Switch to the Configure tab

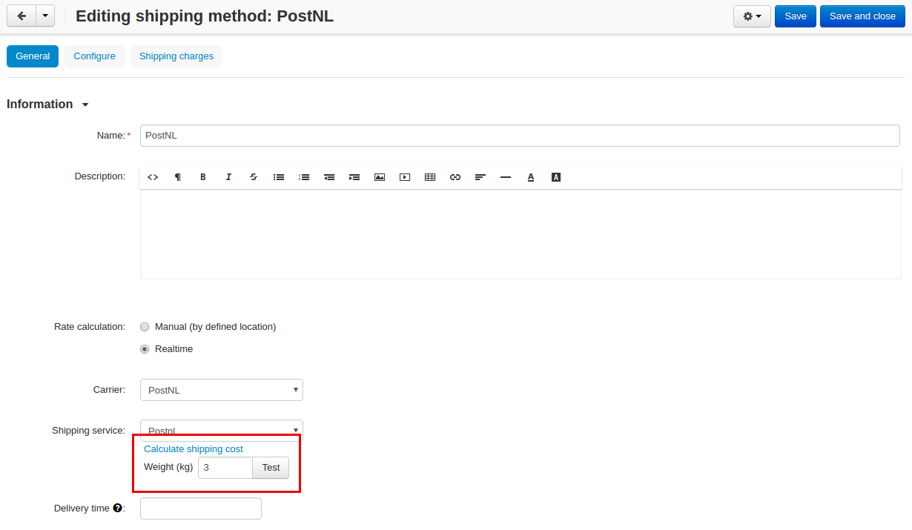[94, 56]
